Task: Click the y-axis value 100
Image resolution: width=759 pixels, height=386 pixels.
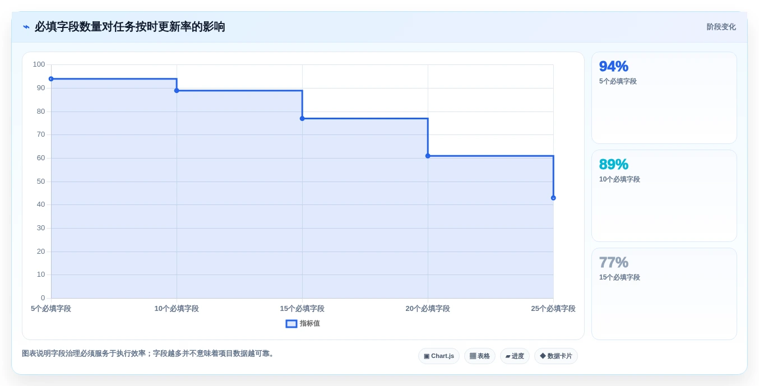Action: coord(39,64)
